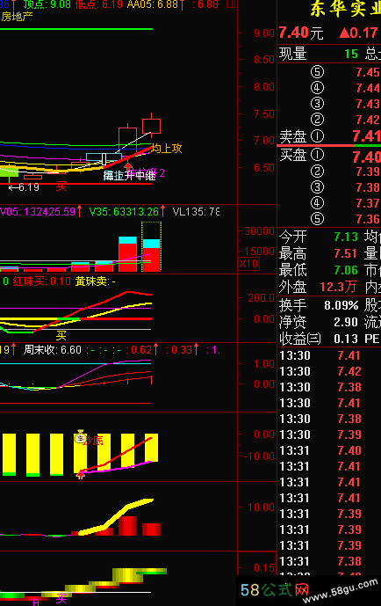Image resolution: width=381 pixels, height=606 pixels.
Task: Click the X10 volume scale box
Action: click(249, 264)
